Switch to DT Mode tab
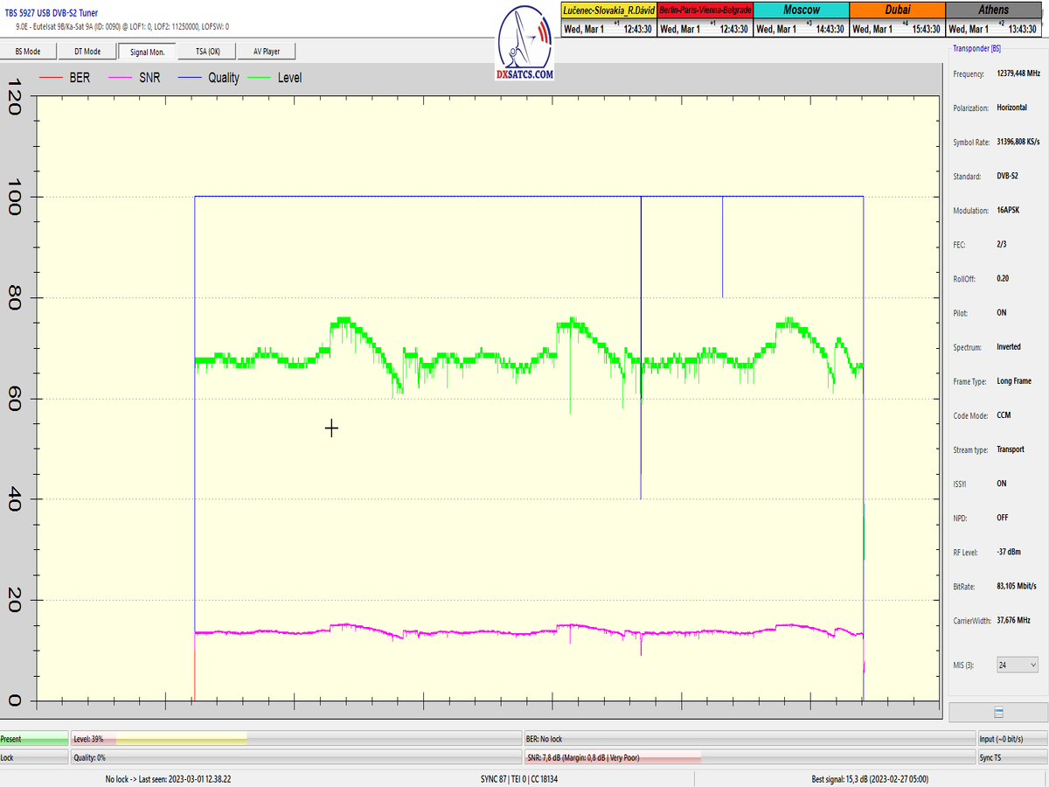The height and width of the screenshot is (787, 1049). pyautogui.click(x=87, y=52)
